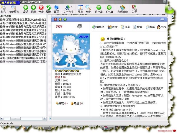Screen dimensions: 177x133
Task: Select the second 万能克隆准备工具及DllCache row
Action: [x=23, y=23]
